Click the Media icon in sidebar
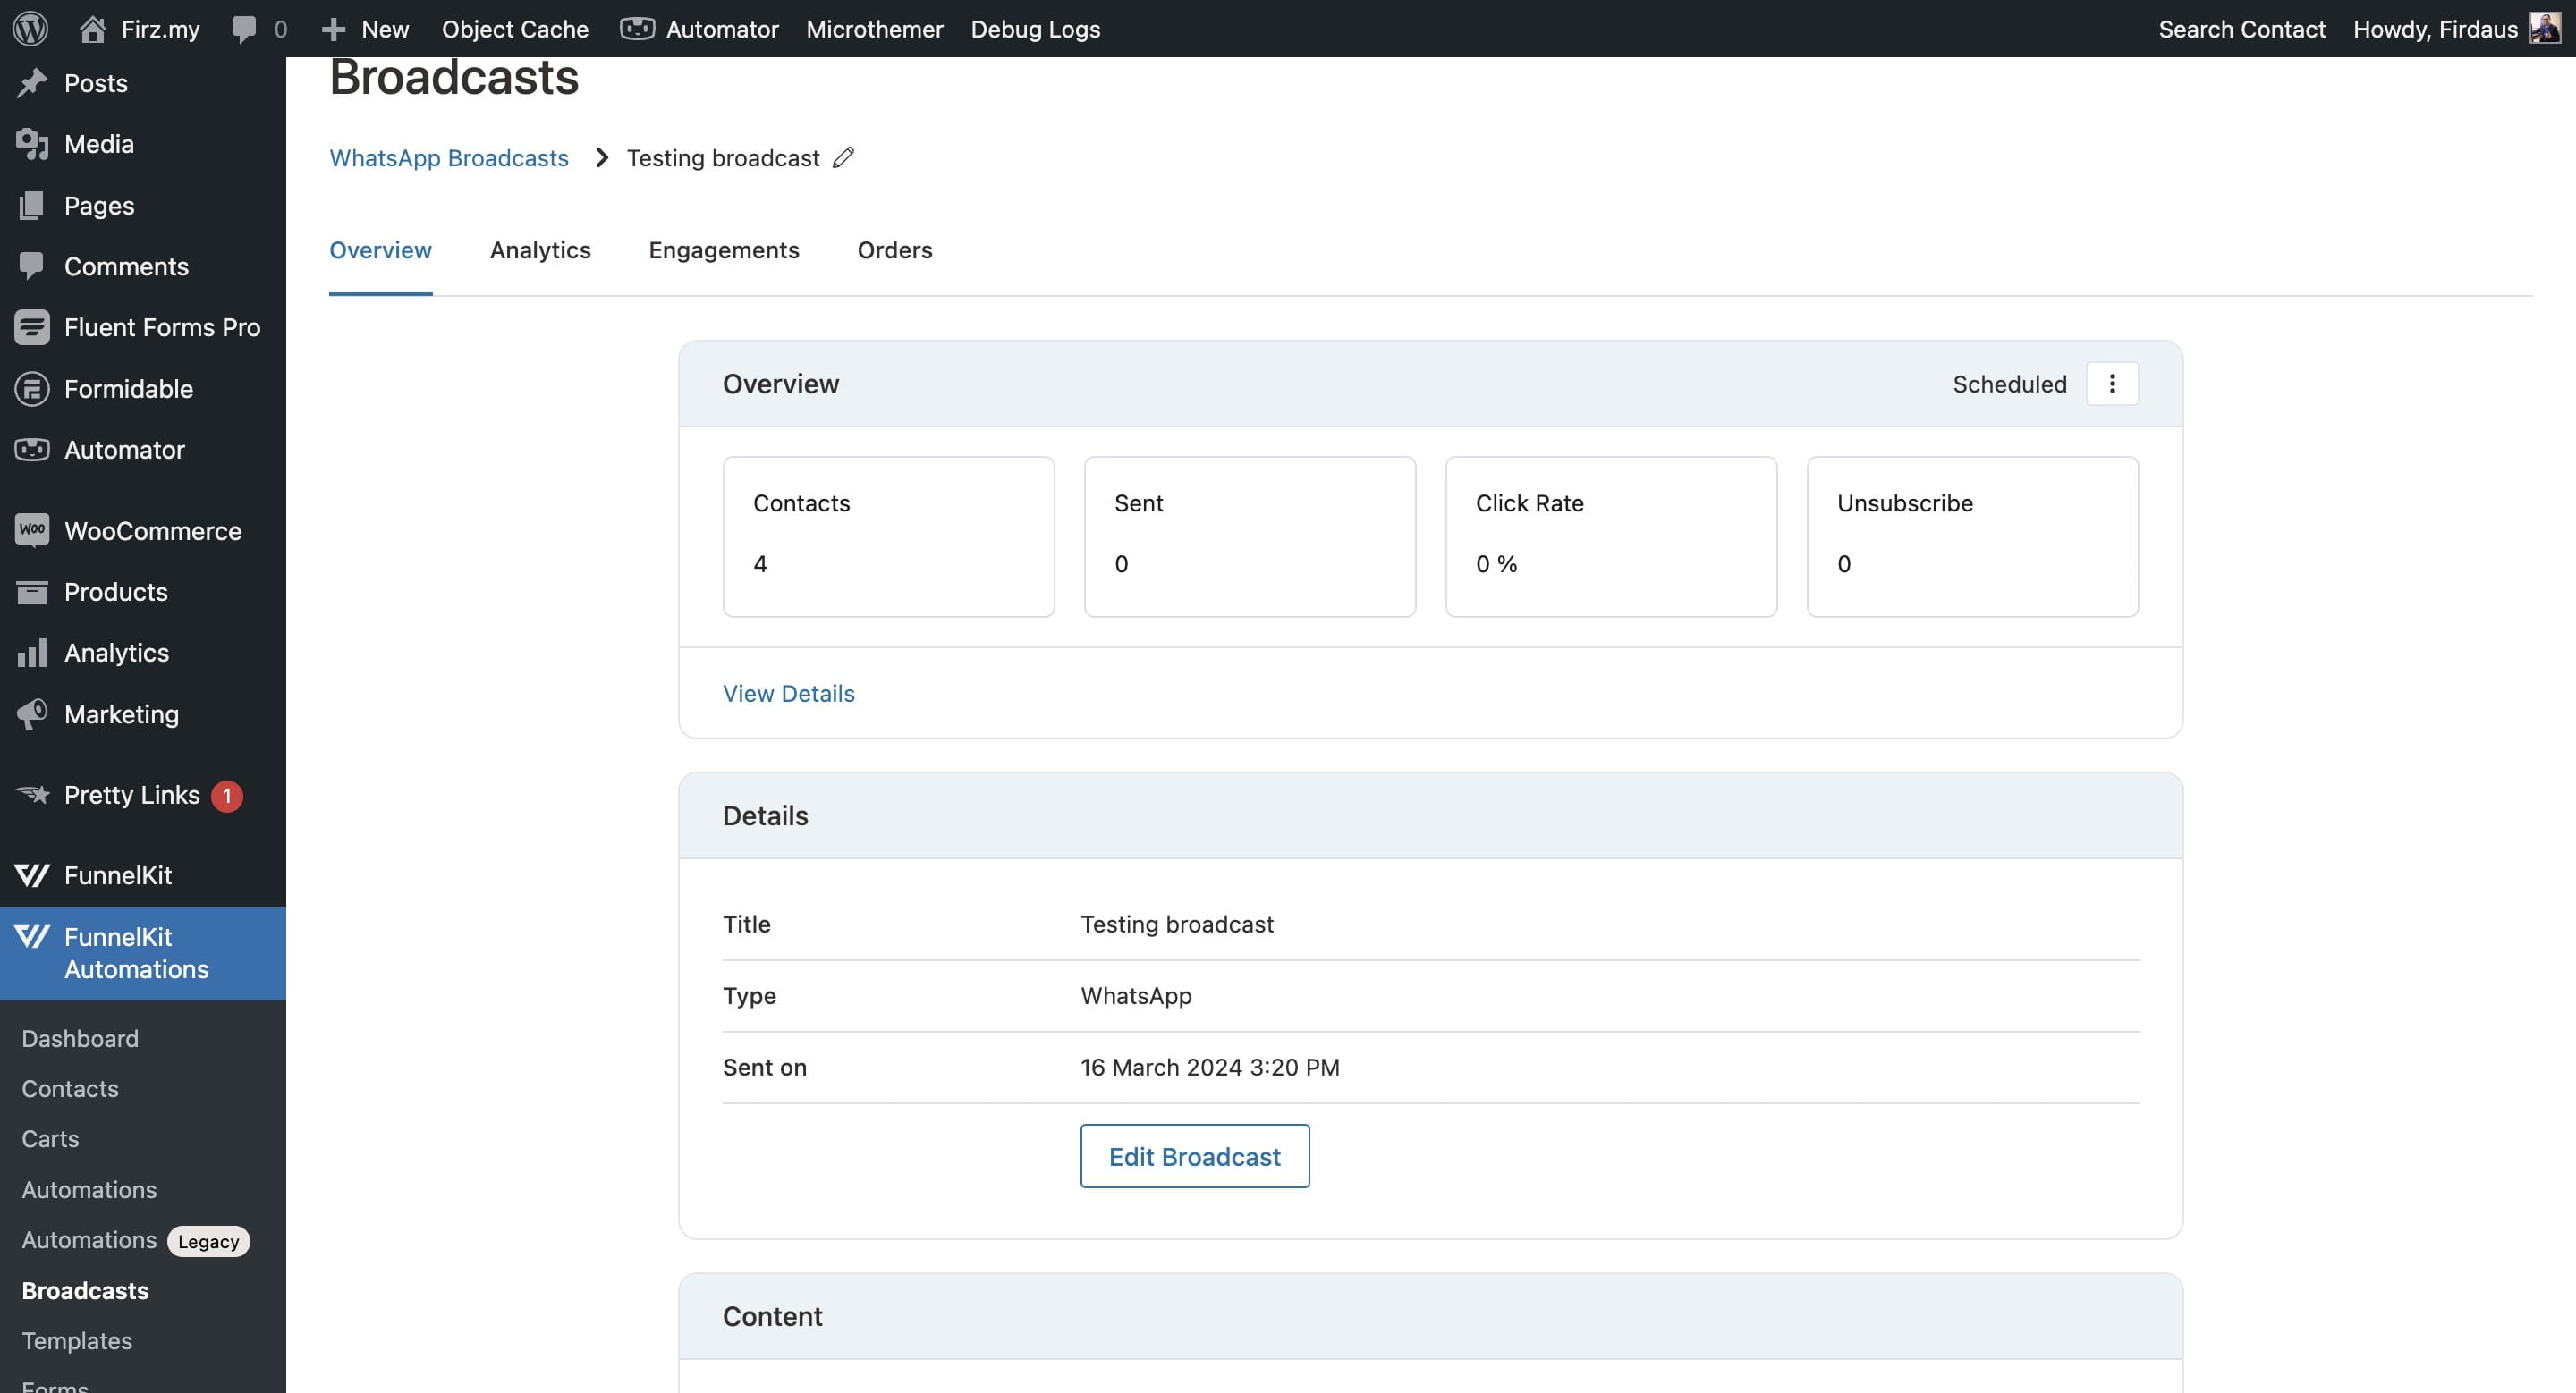Viewport: 2576px width, 1393px height. point(32,144)
